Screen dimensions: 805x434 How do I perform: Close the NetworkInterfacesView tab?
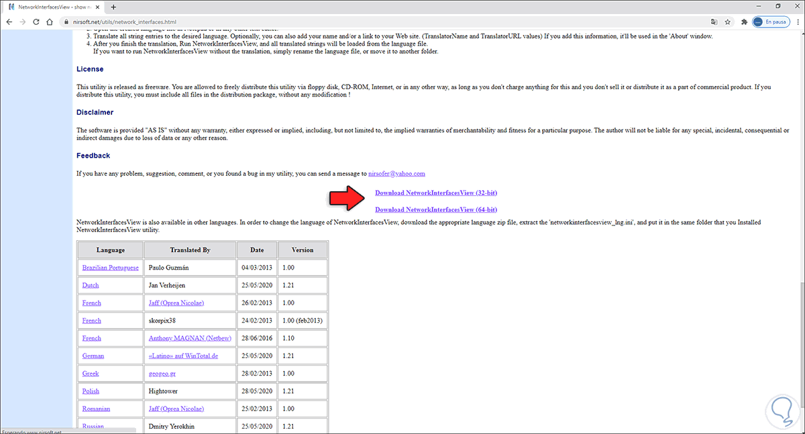(x=99, y=7)
